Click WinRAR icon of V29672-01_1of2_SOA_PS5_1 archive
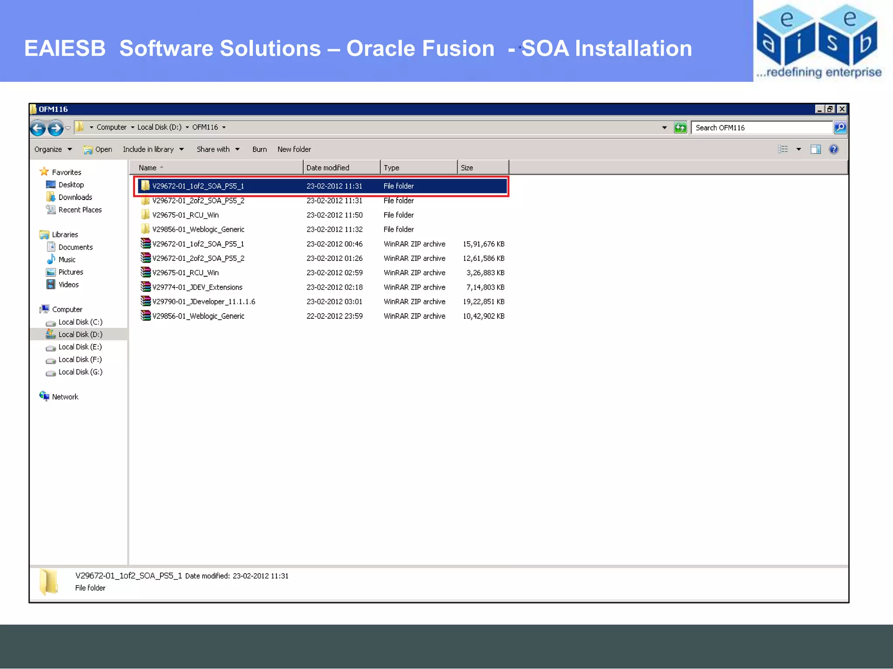893x669 pixels. coord(145,244)
